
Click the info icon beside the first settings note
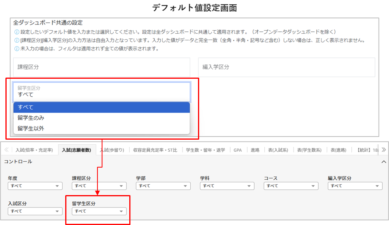coord(16,32)
